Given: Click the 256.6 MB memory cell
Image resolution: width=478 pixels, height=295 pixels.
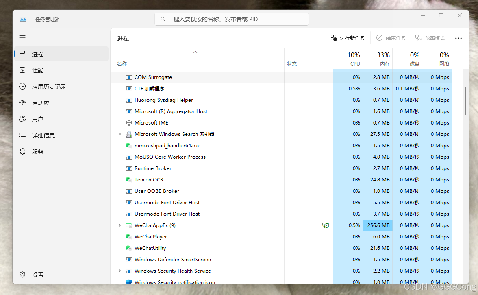Looking at the screenshot, I should coord(378,225).
